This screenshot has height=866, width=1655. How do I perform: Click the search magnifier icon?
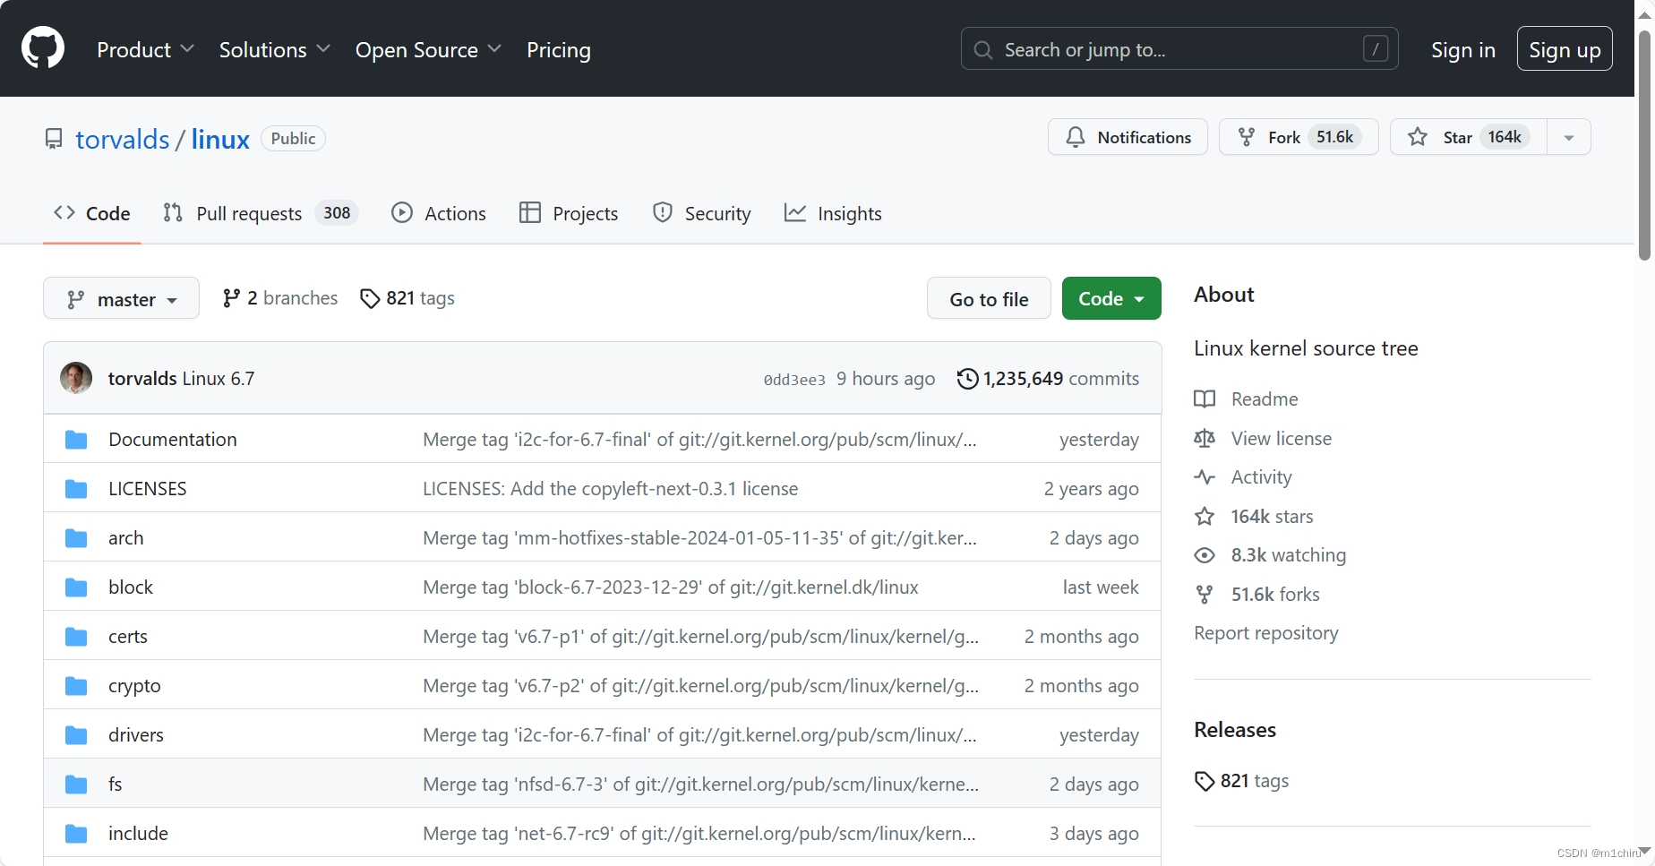982,50
